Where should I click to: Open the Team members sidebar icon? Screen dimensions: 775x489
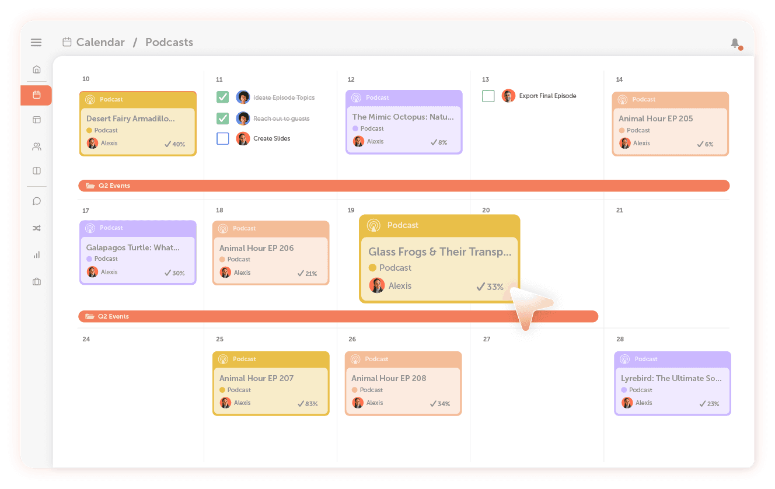36,146
